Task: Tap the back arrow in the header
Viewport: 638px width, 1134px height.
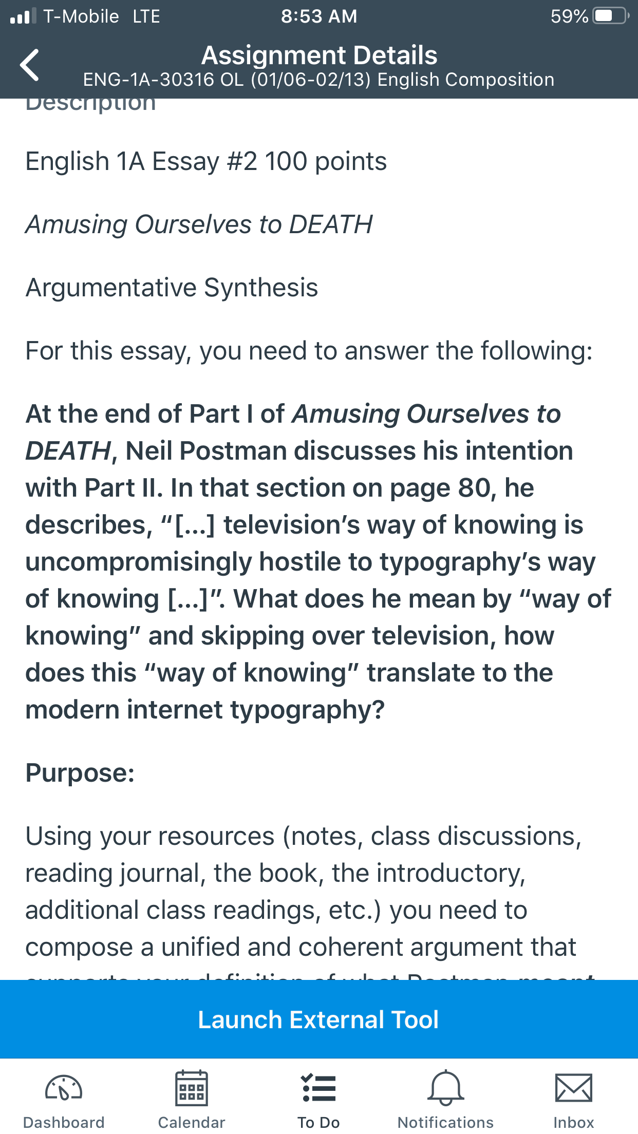Action: click(x=29, y=65)
